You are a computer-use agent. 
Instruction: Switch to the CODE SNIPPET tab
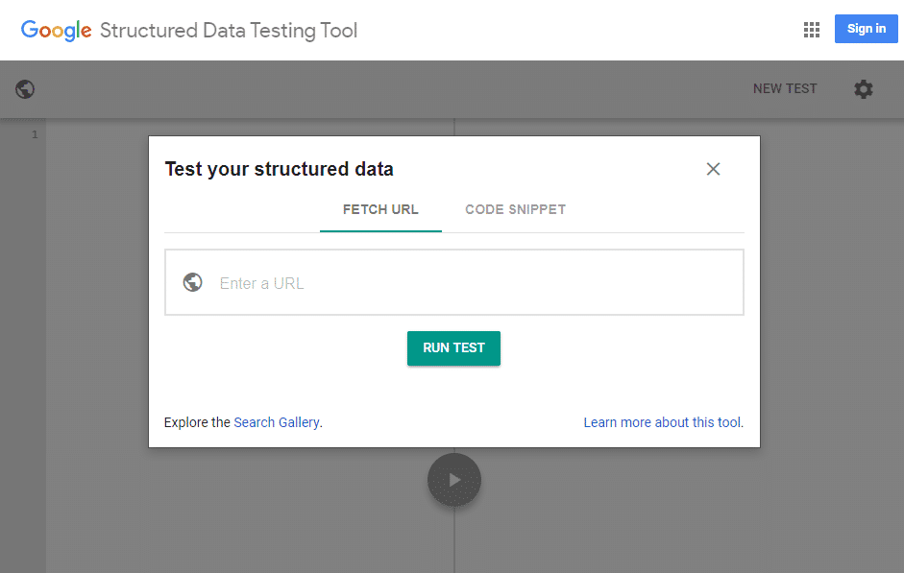[x=516, y=210]
